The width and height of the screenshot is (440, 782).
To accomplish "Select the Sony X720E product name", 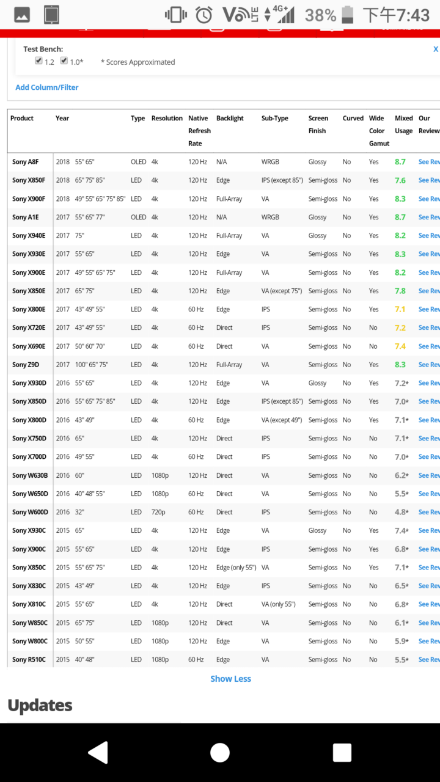I will coord(29,327).
